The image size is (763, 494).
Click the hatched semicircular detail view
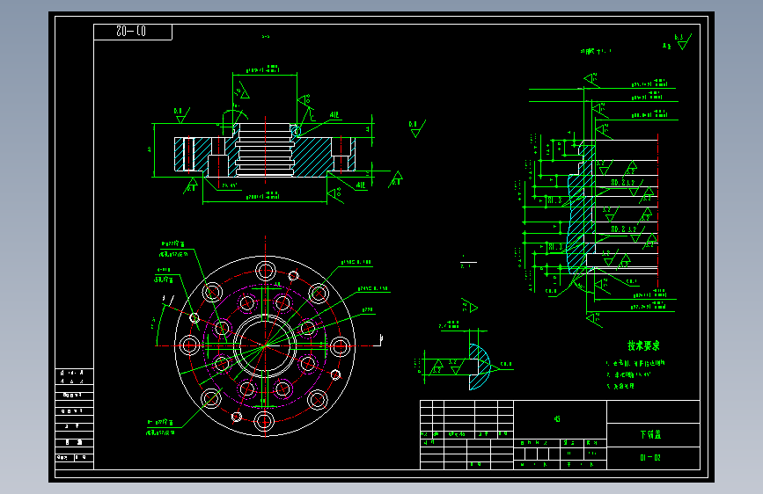click(480, 367)
